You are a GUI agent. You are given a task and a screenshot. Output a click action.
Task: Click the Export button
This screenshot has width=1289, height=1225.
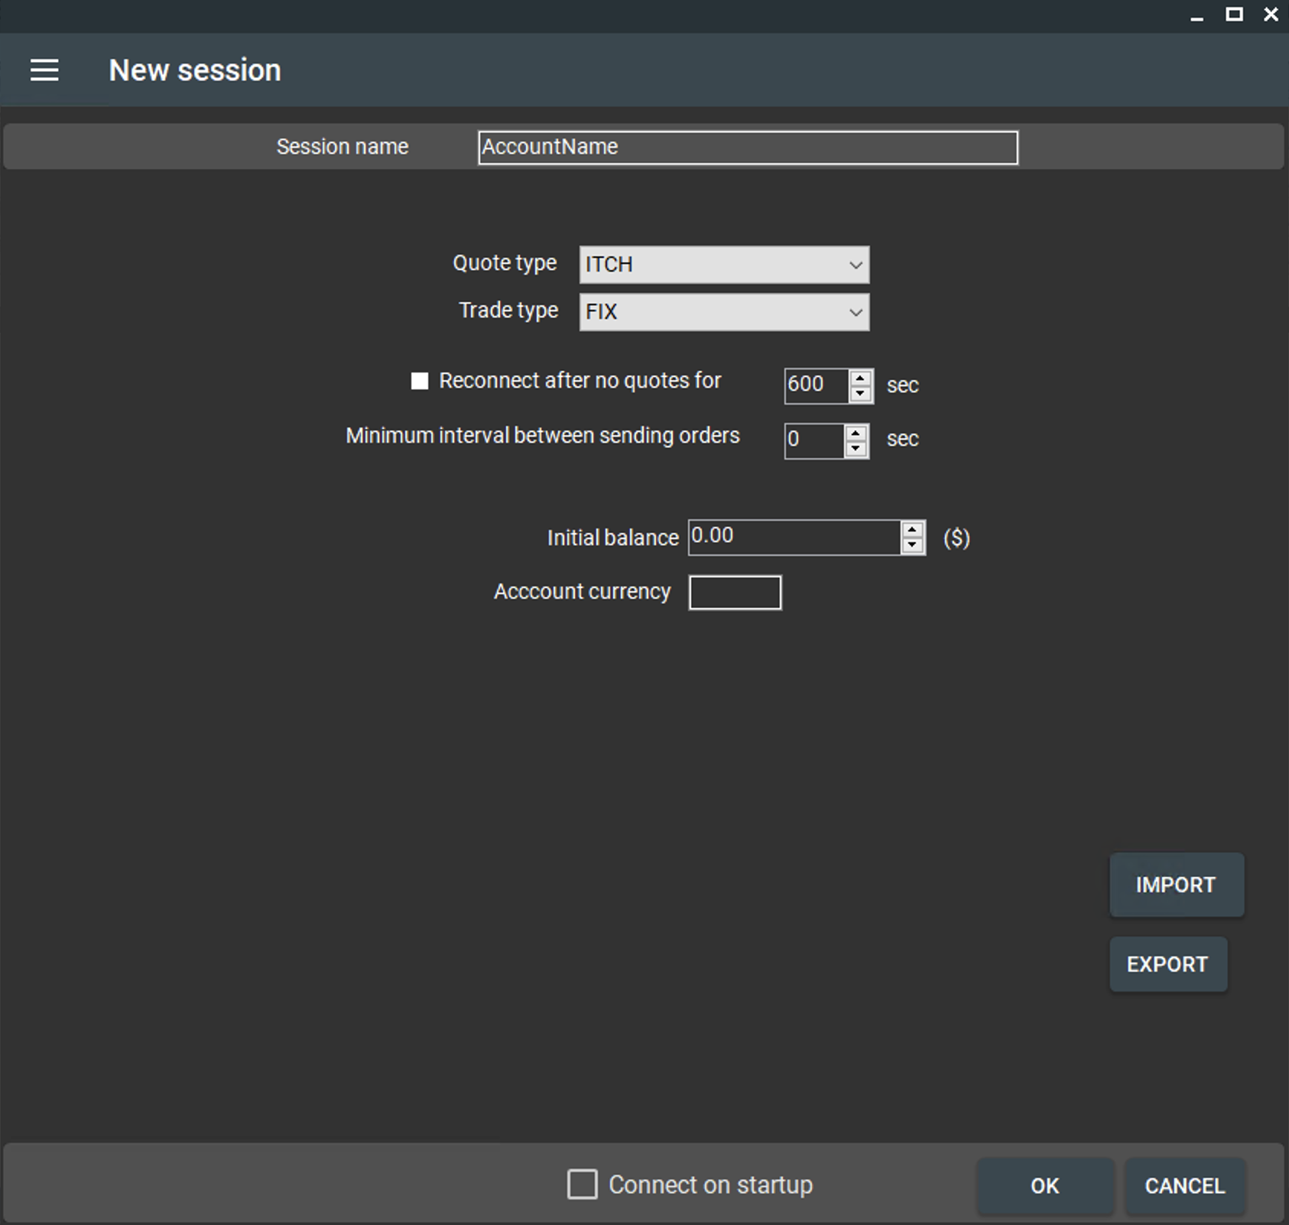[x=1167, y=964]
